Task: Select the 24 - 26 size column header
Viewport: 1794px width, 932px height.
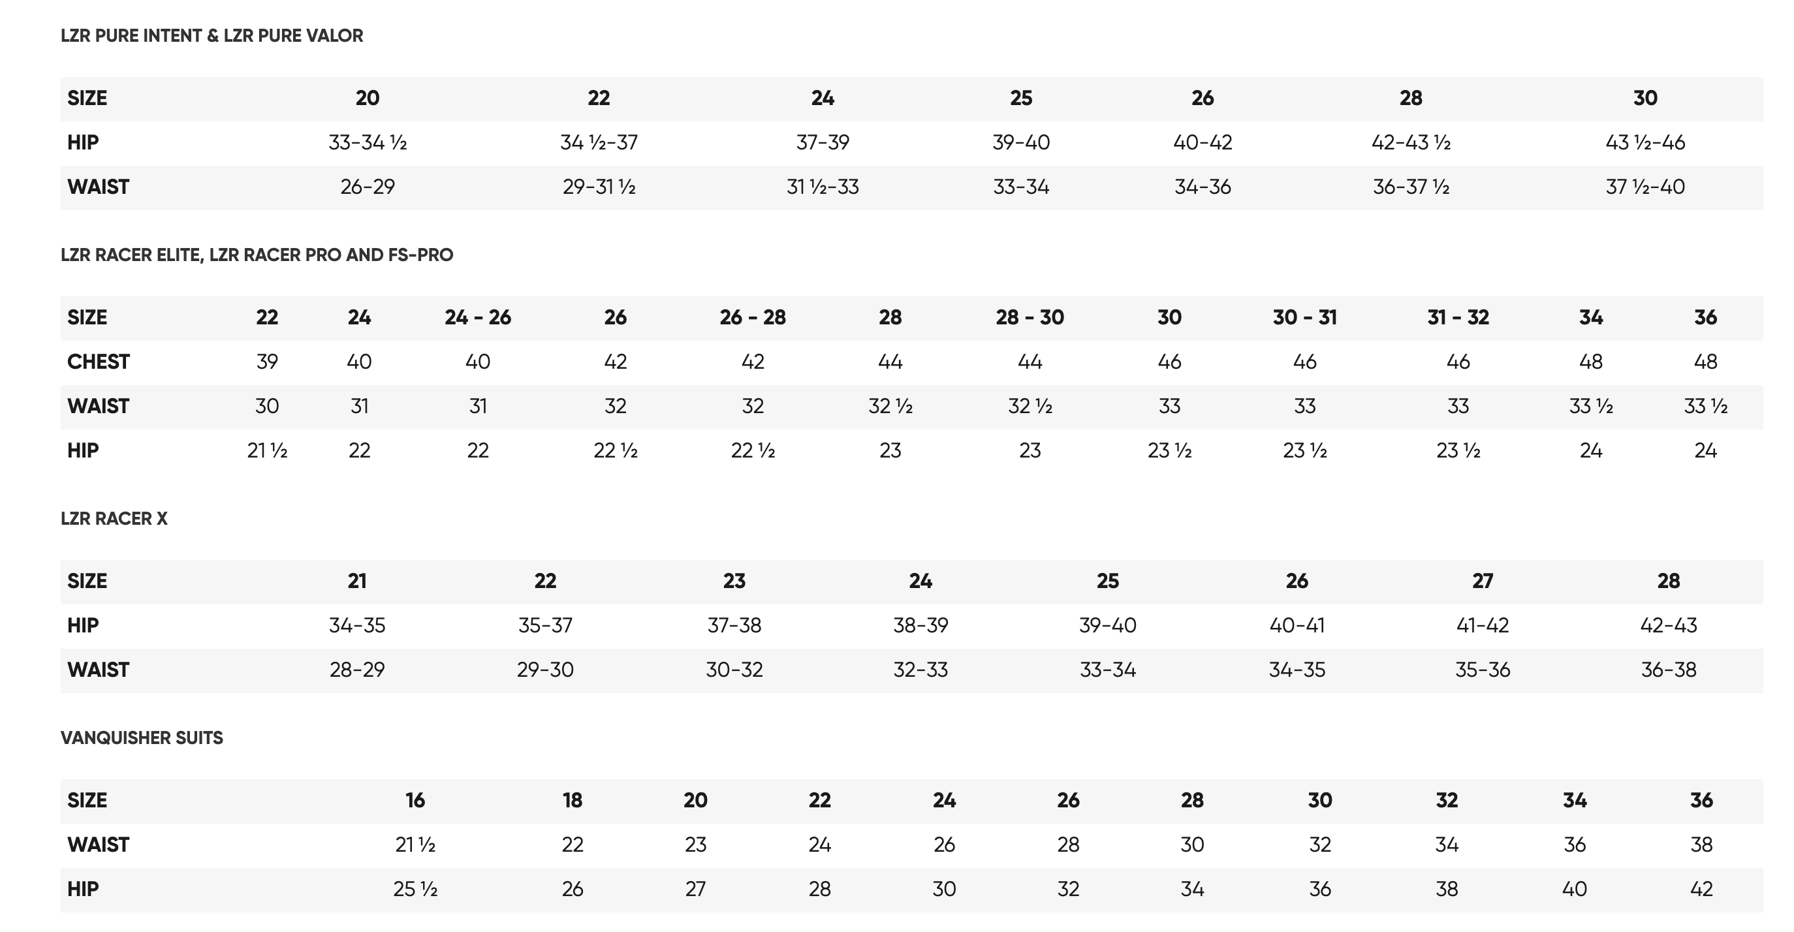Action: click(478, 317)
